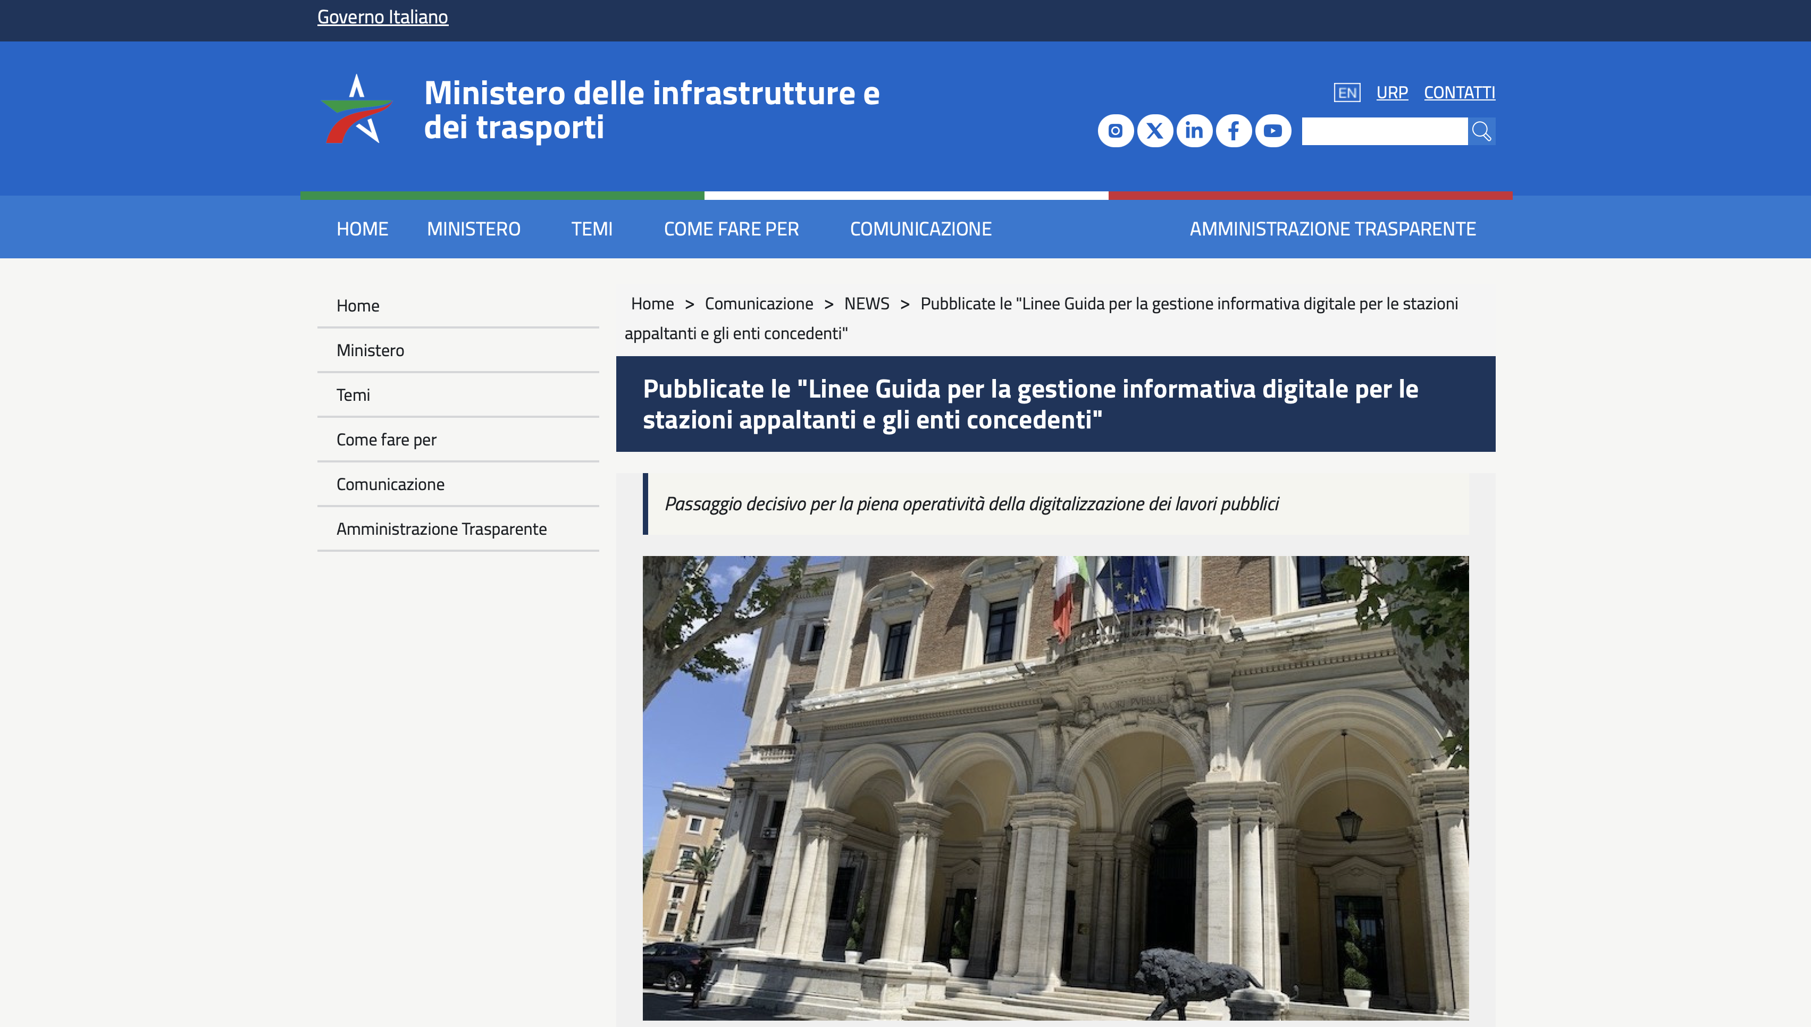Open the TEMI navigation menu
The height and width of the screenshot is (1027, 1811).
point(592,228)
